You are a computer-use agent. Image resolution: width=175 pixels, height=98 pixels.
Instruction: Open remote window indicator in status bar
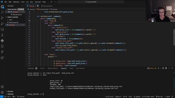pyautogui.click(x=2, y=97)
